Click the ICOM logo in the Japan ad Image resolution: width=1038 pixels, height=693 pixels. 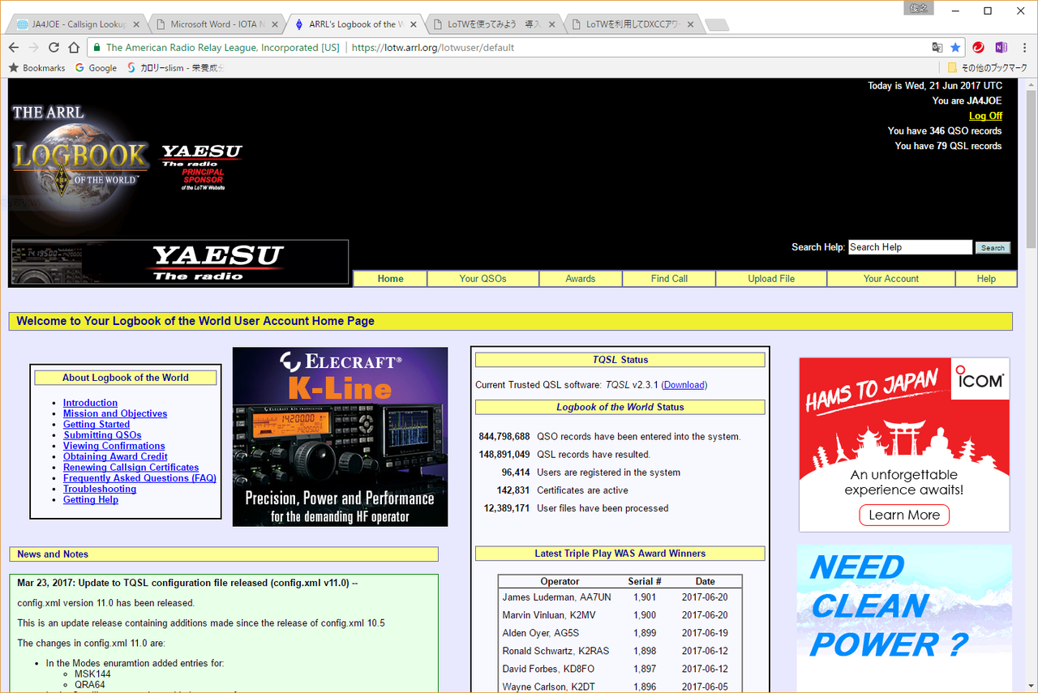tap(980, 379)
